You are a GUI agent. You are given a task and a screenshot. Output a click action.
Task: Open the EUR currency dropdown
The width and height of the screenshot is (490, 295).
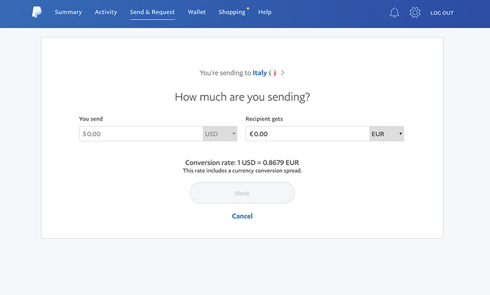386,133
